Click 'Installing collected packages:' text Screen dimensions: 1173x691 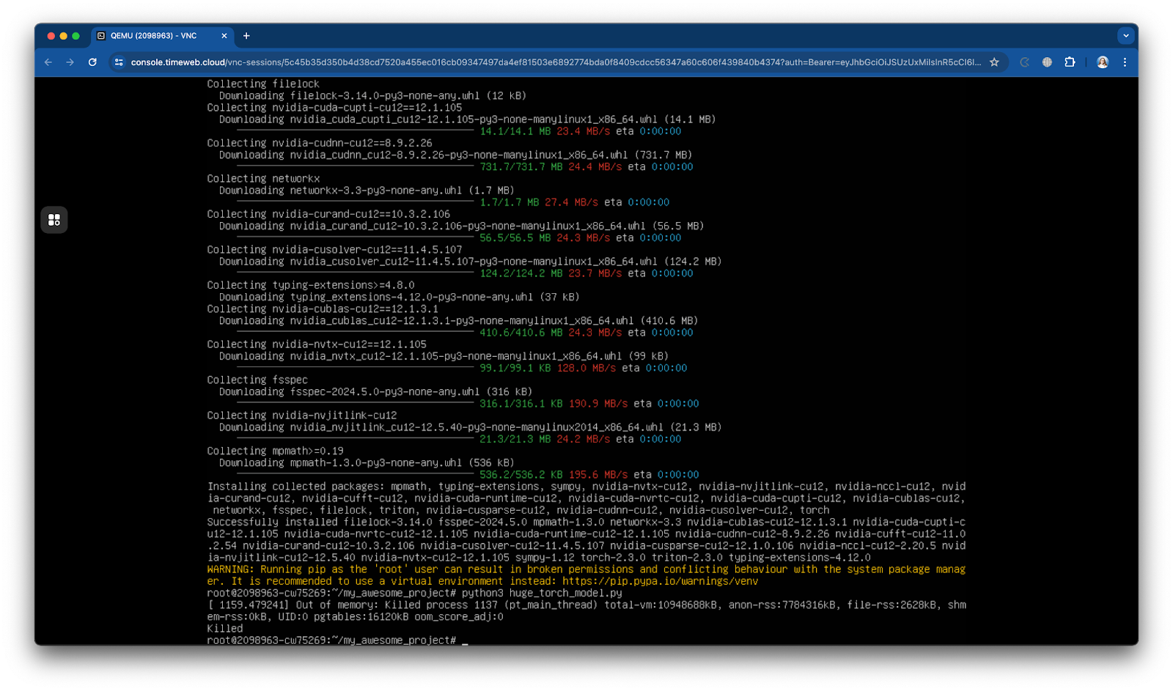(x=295, y=486)
